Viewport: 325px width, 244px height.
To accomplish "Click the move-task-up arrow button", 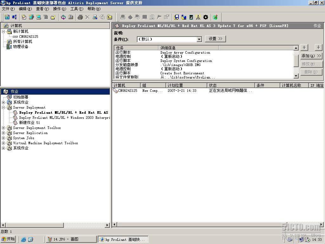I will (304, 48).
